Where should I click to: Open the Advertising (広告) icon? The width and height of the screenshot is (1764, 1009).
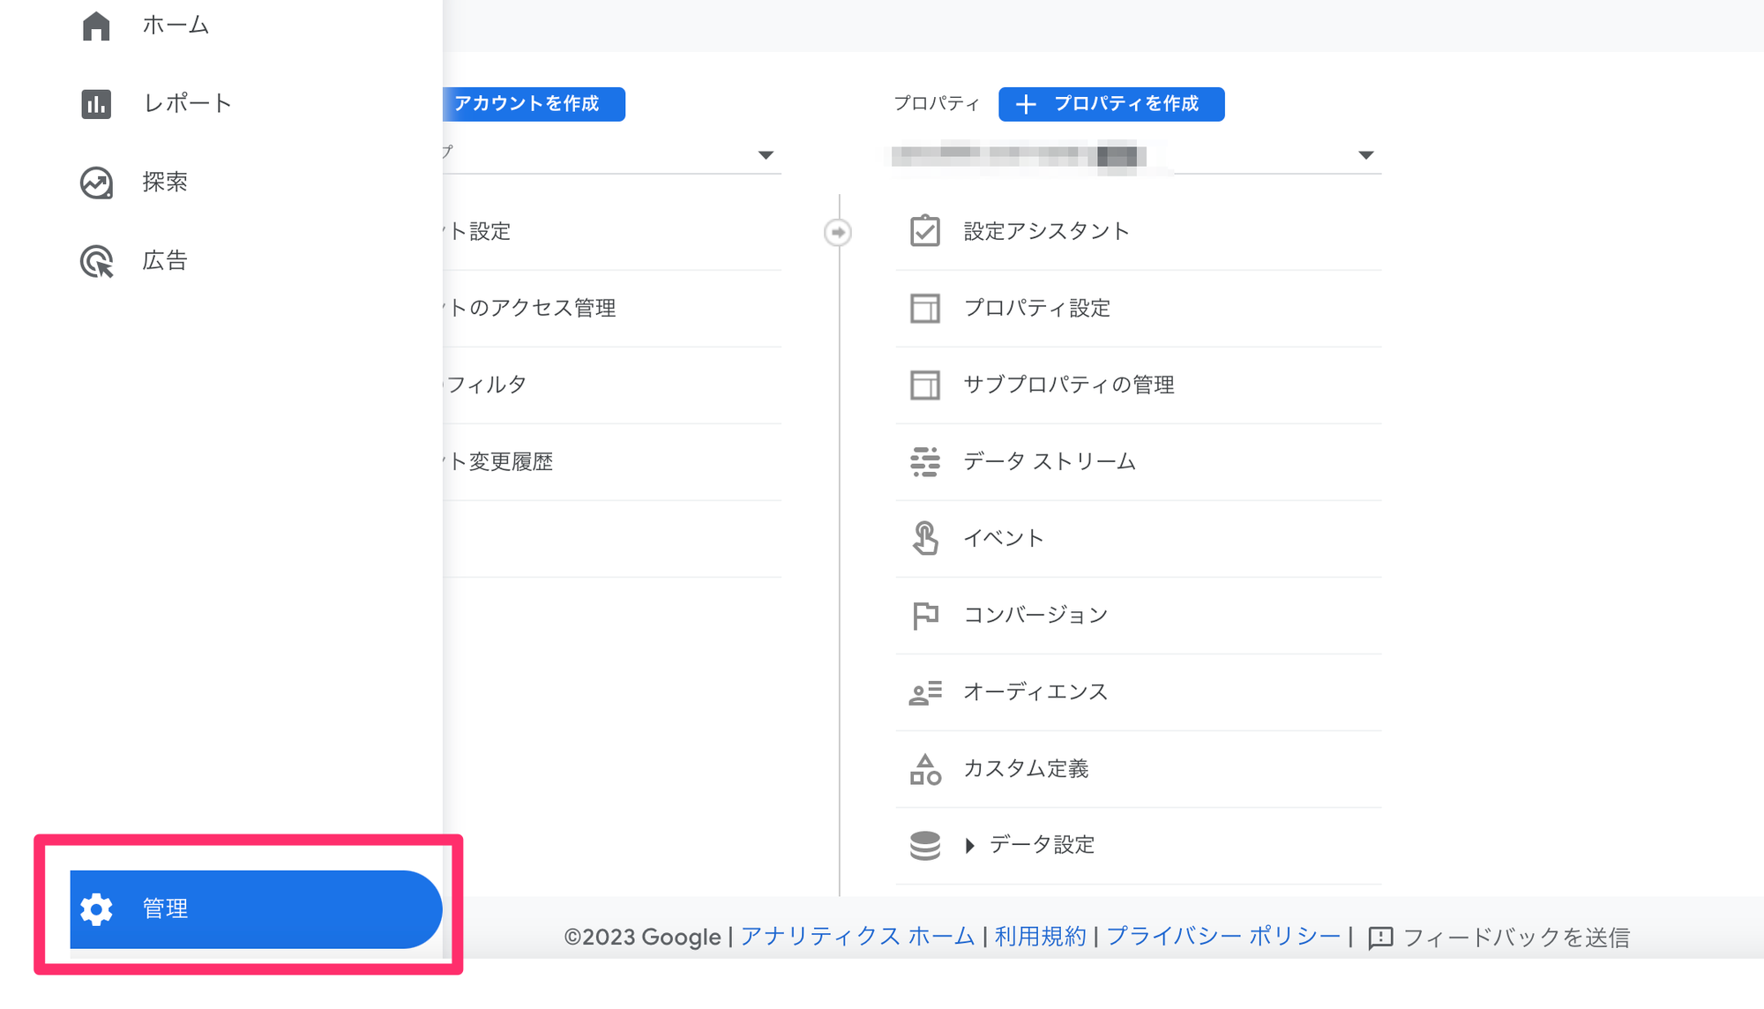click(96, 261)
